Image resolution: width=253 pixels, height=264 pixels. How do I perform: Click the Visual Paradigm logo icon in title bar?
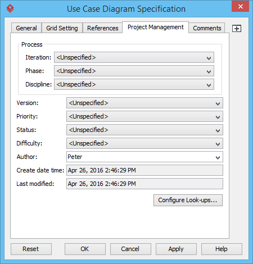(10, 8)
